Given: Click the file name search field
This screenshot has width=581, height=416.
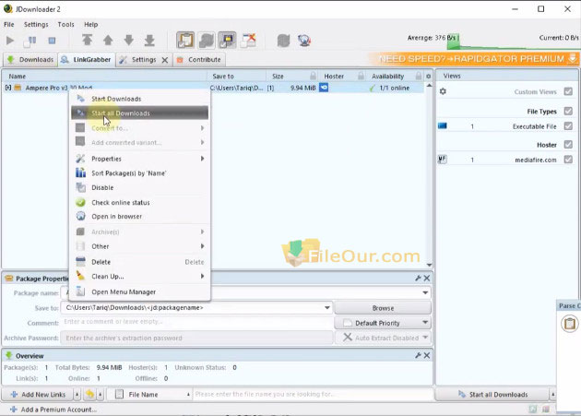Looking at the screenshot, I should tap(314, 395).
